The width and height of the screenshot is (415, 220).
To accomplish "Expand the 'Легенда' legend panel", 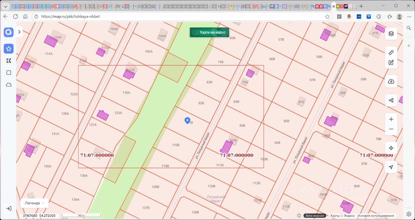I will (x=34, y=203).
